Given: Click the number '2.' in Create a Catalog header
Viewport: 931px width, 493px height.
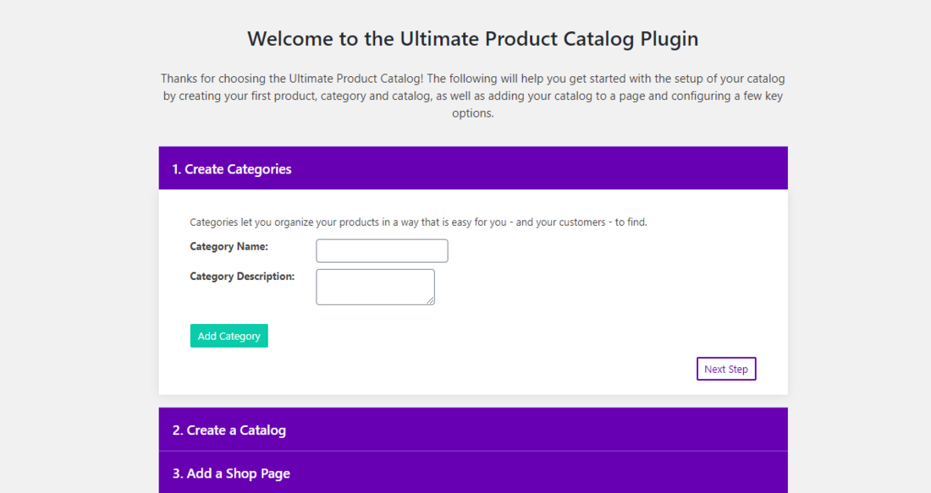Looking at the screenshot, I should [x=178, y=430].
